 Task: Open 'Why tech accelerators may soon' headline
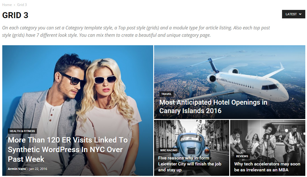click(267, 167)
